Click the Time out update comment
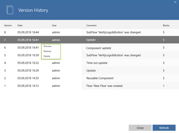 click(97, 63)
